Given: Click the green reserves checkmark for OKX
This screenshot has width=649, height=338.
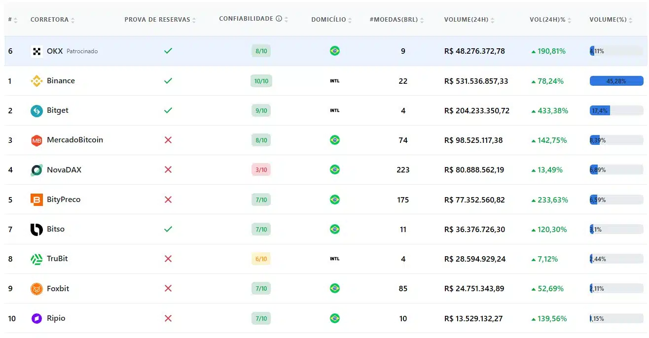Looking at the screenshot, I should point(168,51).
